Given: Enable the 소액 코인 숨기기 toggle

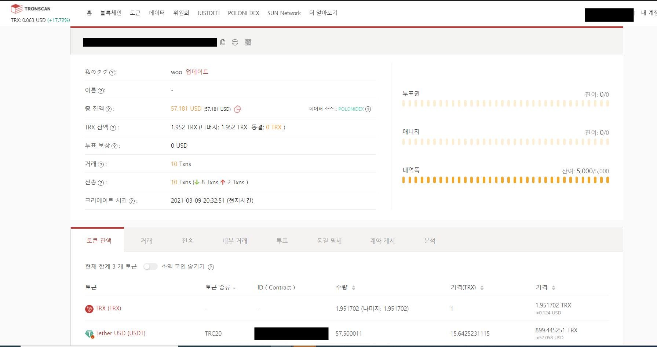Looking at the screenshot, I should pyautogui.click(x=150, y=266).
